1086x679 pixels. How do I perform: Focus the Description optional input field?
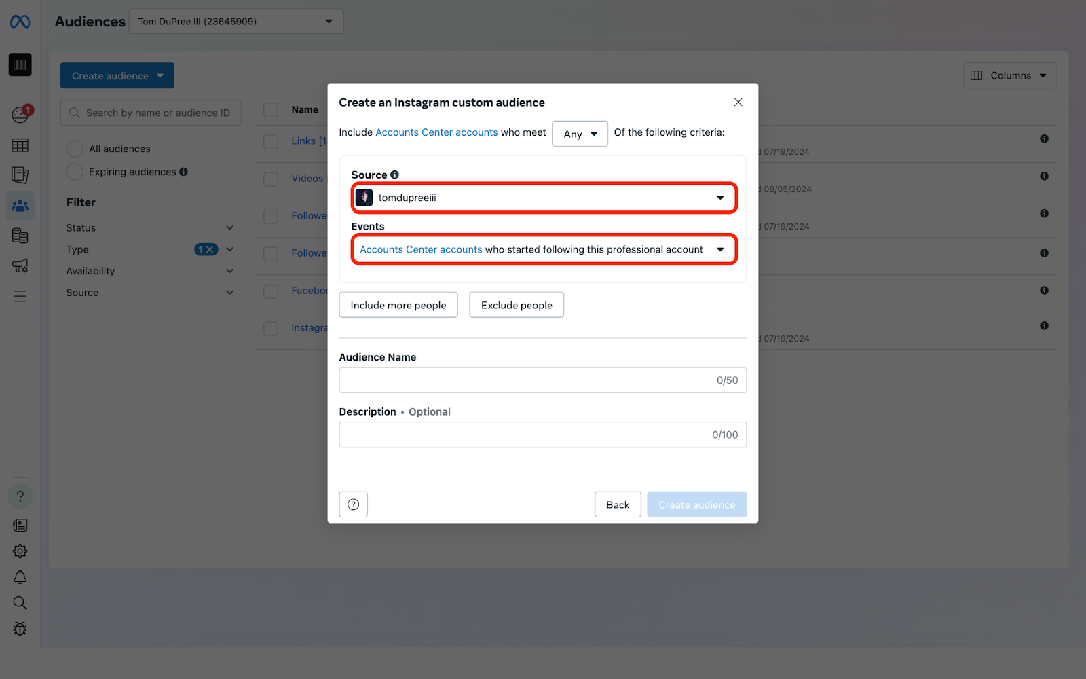(543, 435)
